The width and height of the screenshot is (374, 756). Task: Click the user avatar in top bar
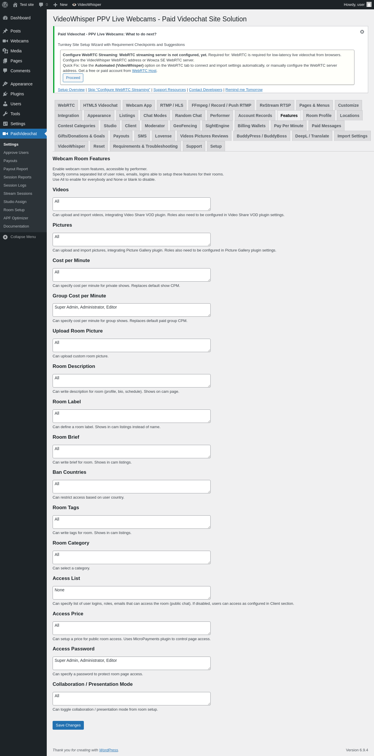(x=369, y=5)
